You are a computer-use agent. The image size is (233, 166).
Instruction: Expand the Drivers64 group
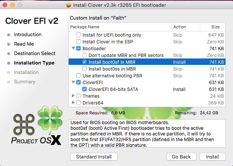pyautogui.click(x=73, y=103)
